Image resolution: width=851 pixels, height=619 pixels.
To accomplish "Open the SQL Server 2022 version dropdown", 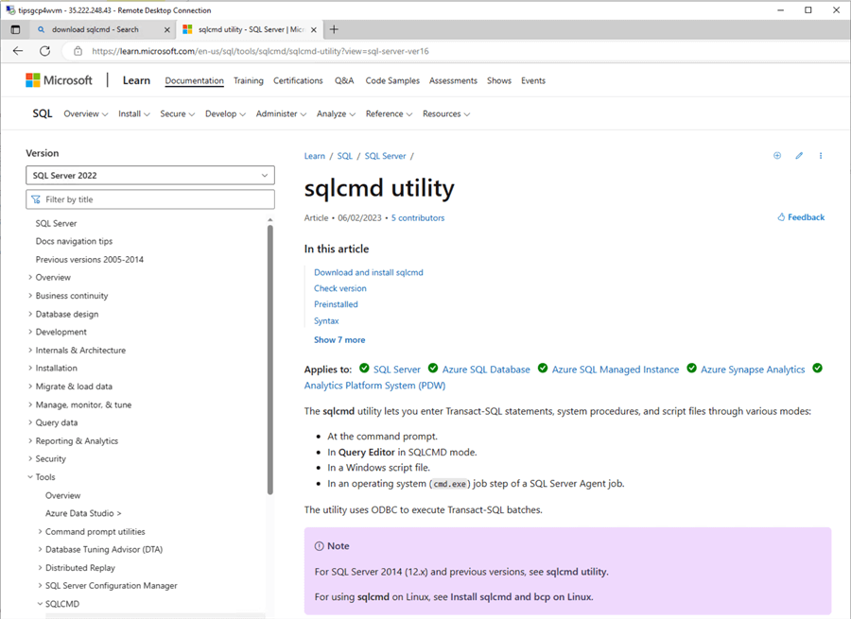I will point(149,175).
